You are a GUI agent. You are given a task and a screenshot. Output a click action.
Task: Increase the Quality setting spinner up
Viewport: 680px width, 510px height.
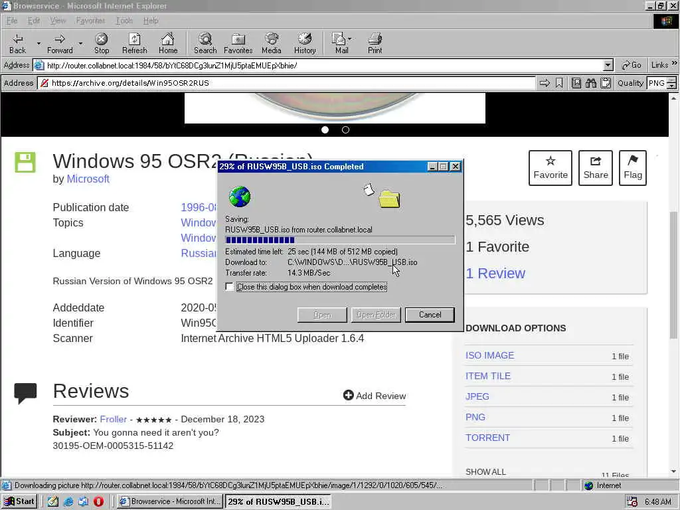pyautogui.click(x=672, y=80)
